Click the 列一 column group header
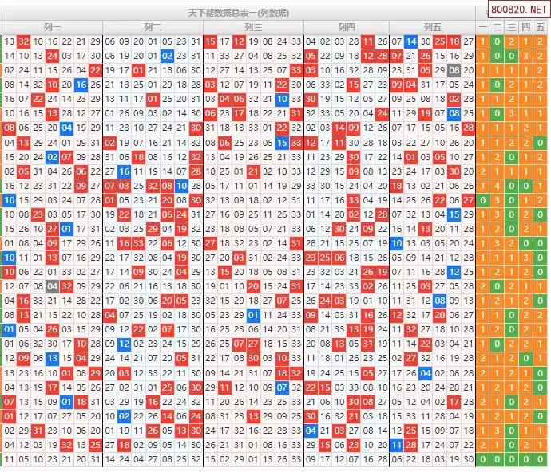The width and height of the screenshot is (551, 472). [x=53, y=27]
